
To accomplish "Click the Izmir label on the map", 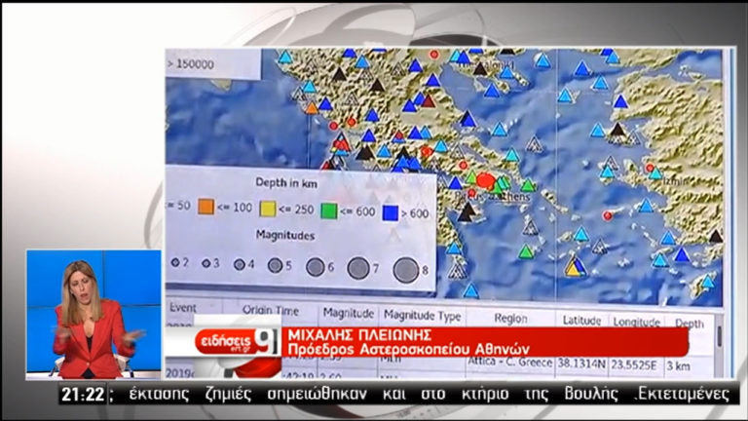I will click(676, 181).
